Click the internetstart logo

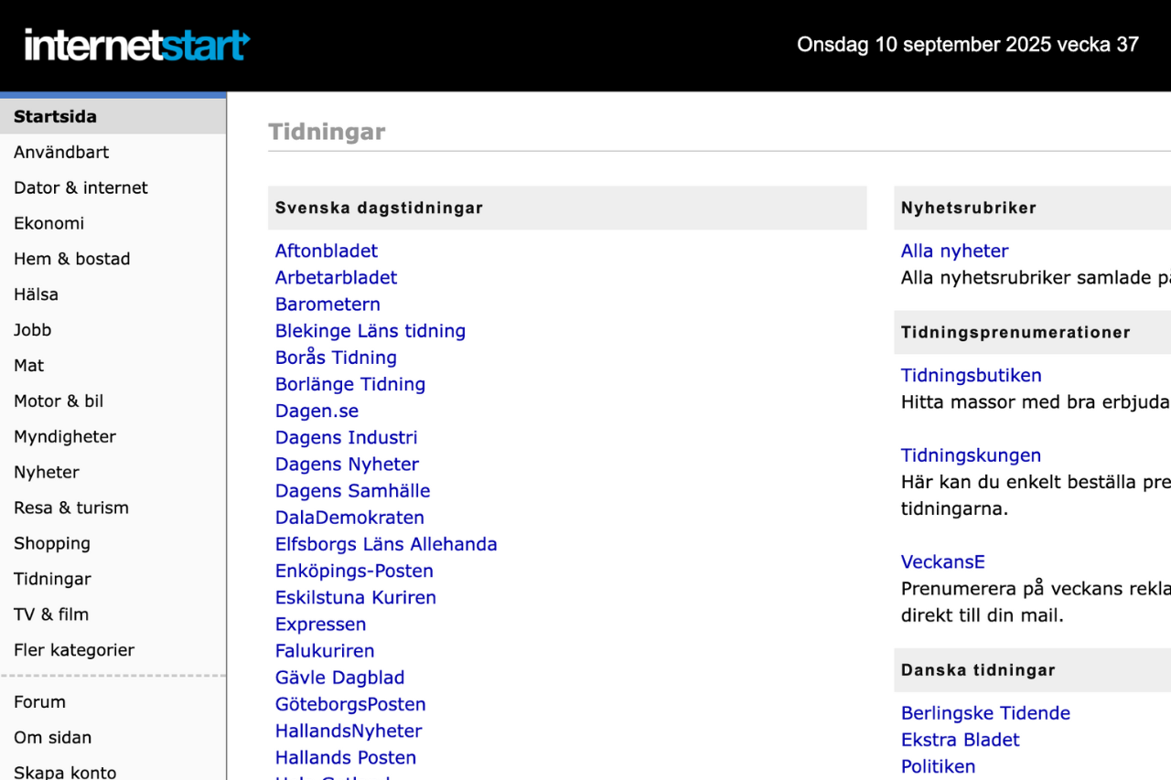coord(137,45)
